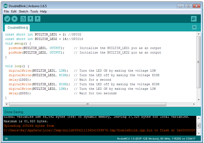Click the '// Wait for two seconds' comment
This screenshot has width=204, height=143.
[95, 93]
